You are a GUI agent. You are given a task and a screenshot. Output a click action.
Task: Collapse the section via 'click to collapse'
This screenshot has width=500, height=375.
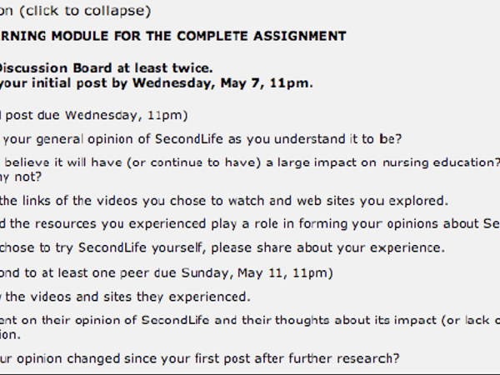tap(85, 11)
